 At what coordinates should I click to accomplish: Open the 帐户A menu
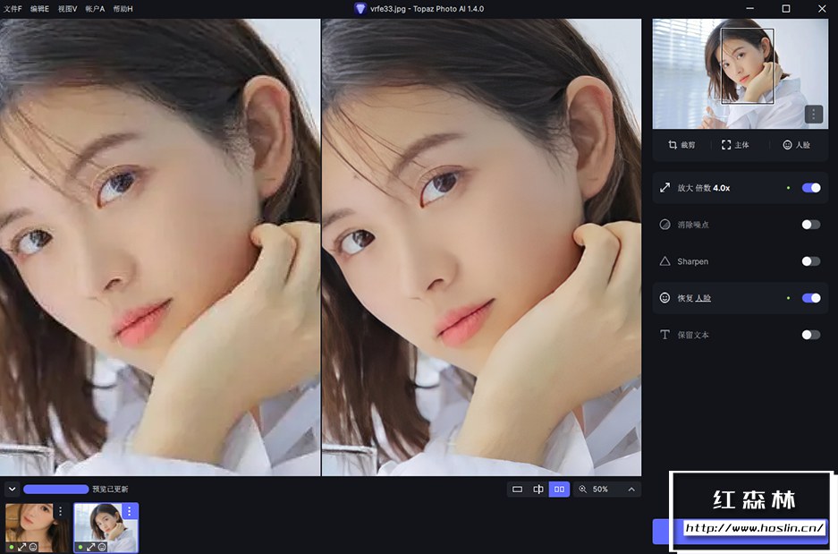95,9
